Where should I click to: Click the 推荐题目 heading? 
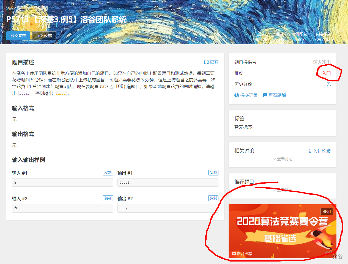click(x=244, y=182)
